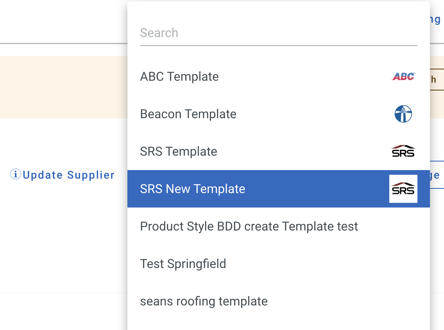Select the ABC Template option
The image size is (444, 330).
point(179,76)
